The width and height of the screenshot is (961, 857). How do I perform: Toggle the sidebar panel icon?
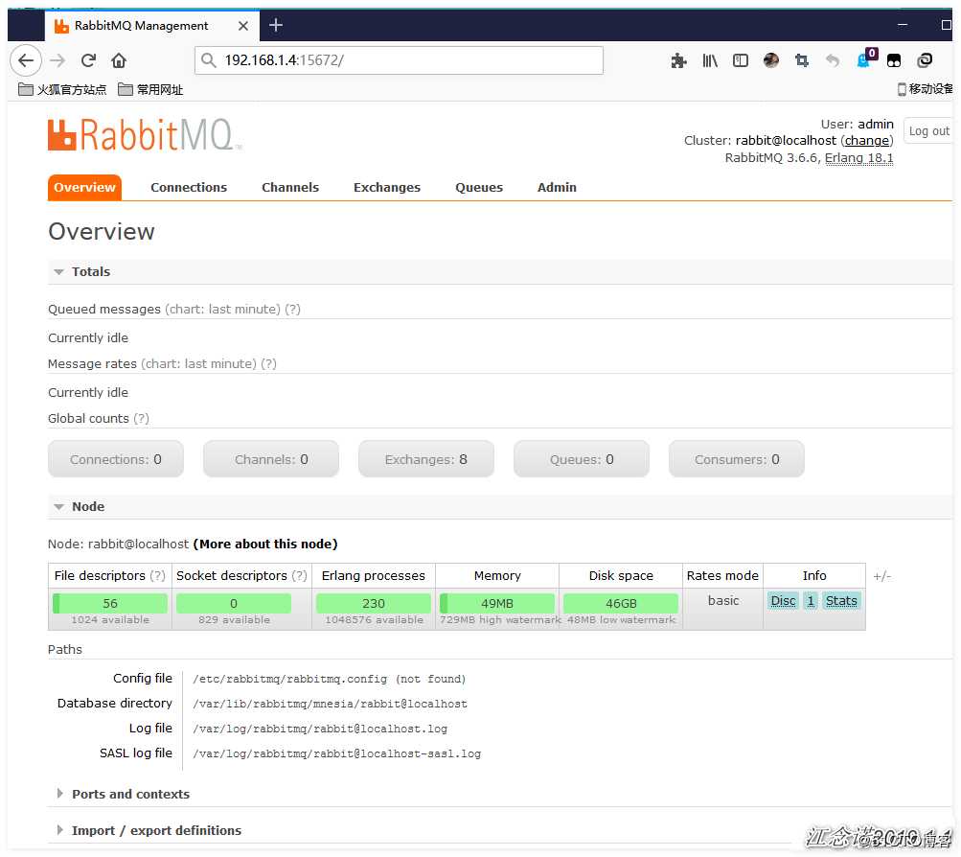pyautogui.click(x=741, y=60)
